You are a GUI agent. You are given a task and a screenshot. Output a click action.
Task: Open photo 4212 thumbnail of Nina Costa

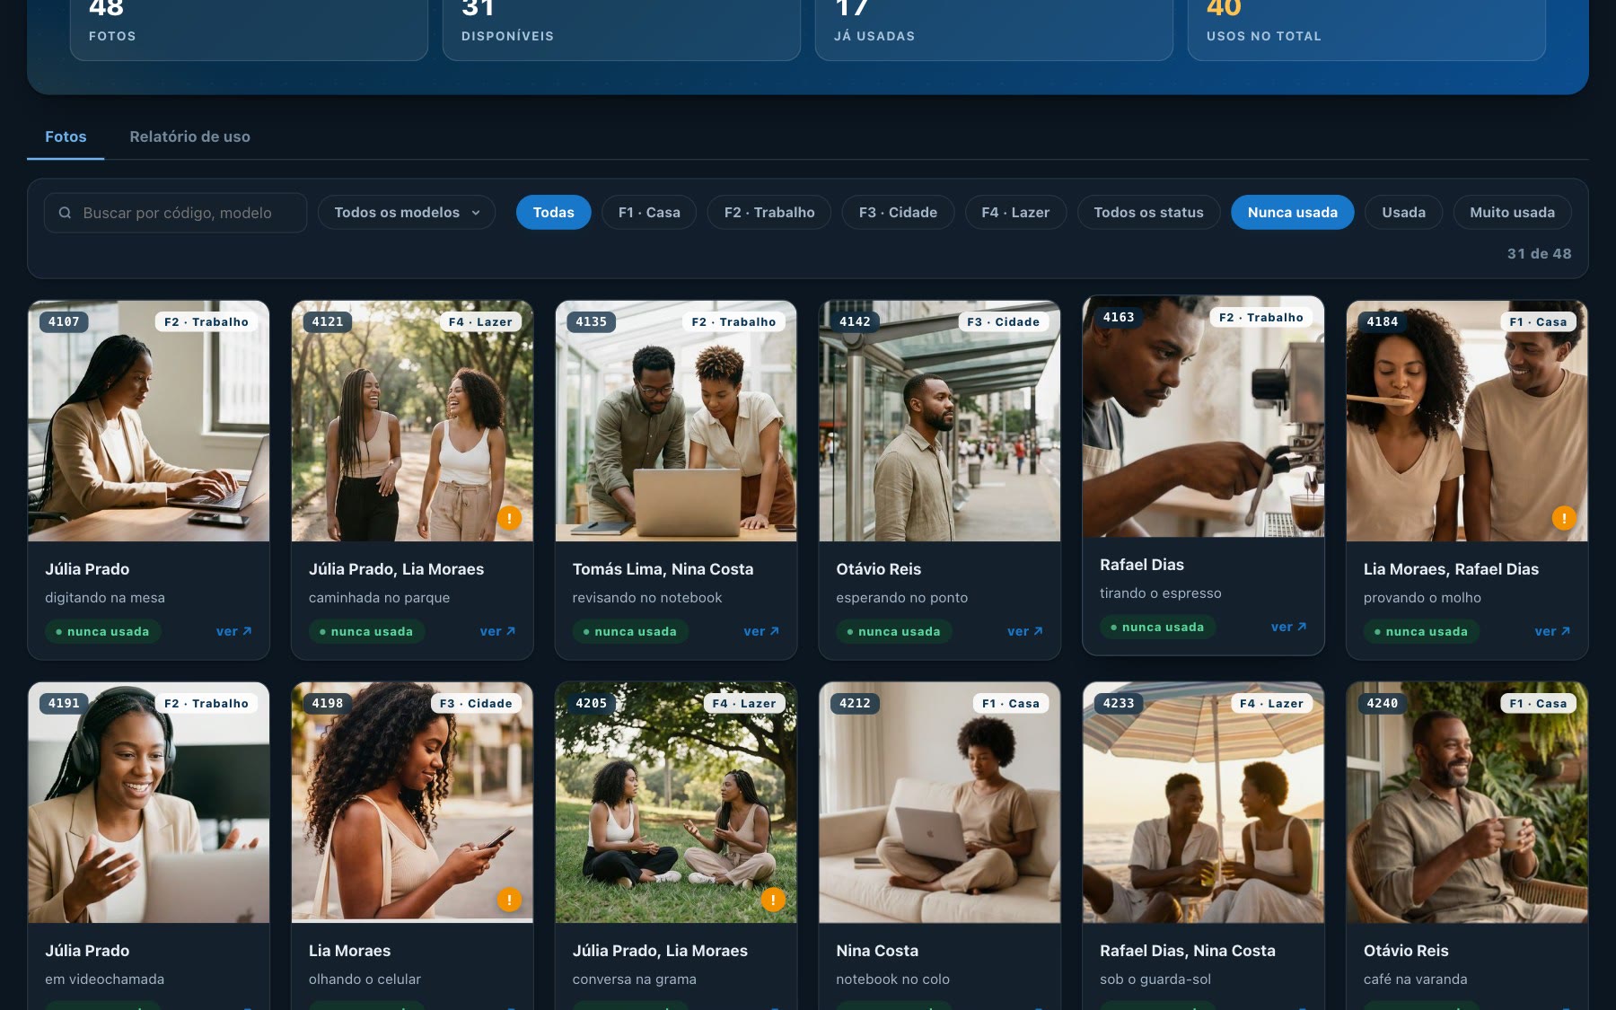939,803
